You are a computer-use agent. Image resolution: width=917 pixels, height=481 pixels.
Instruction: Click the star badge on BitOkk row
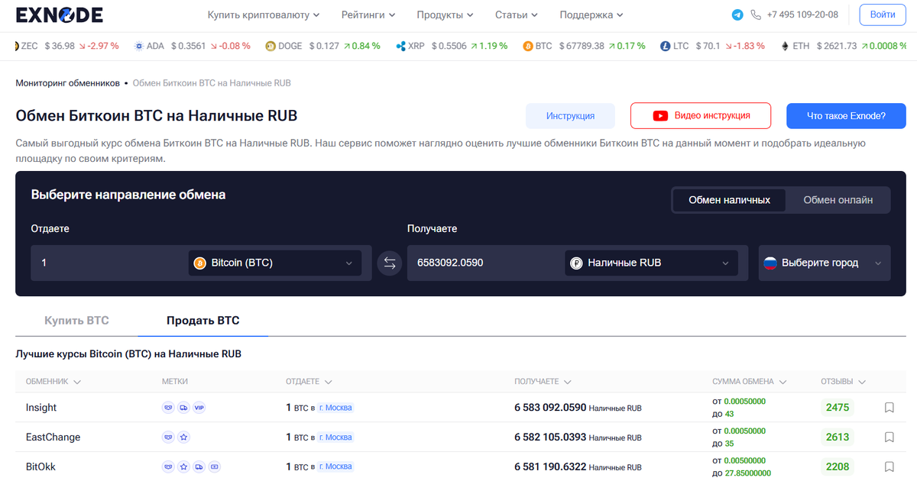[x=184, y=466]
